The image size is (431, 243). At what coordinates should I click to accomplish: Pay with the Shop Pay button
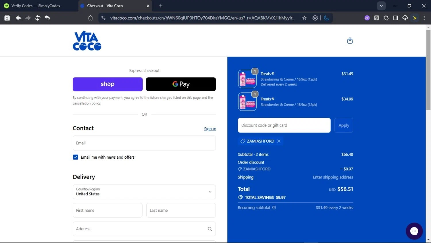pos(108,84)
